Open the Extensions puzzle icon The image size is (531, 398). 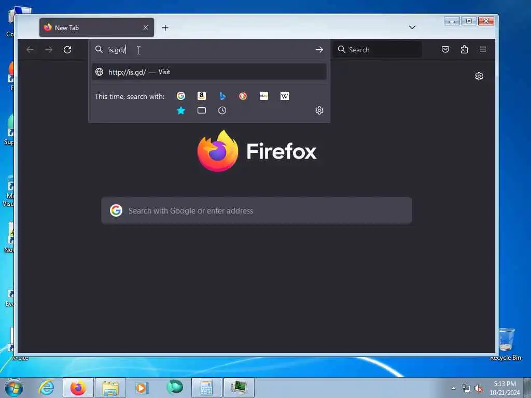click(x=464, y=50)
